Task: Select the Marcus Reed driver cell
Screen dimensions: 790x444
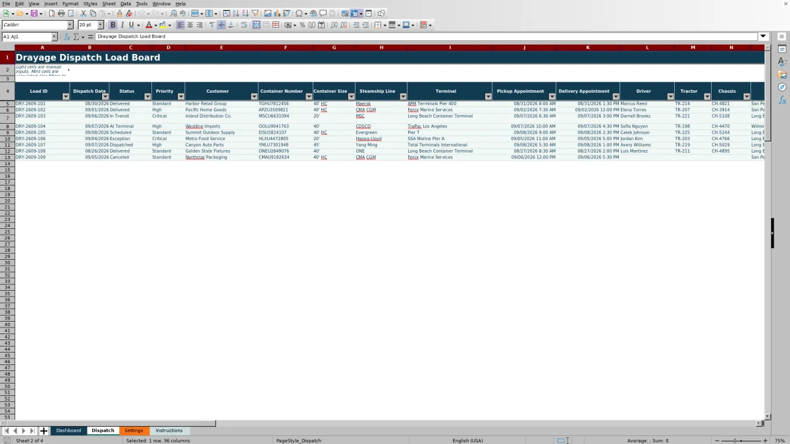Action: (646, 103)
